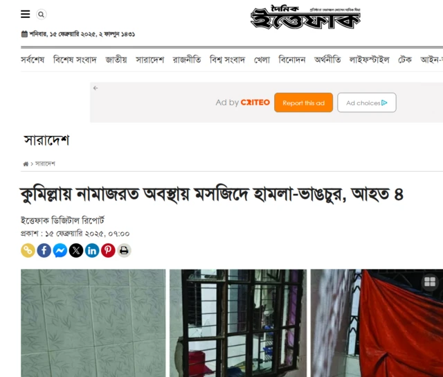Click the ad back arrow

[96, 88]
